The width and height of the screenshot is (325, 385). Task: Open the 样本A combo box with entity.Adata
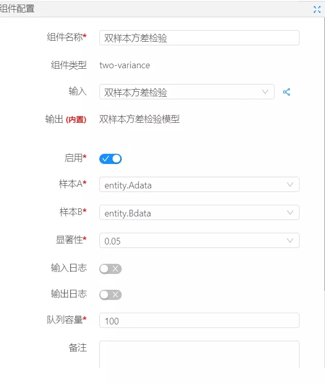pos(199,185)
